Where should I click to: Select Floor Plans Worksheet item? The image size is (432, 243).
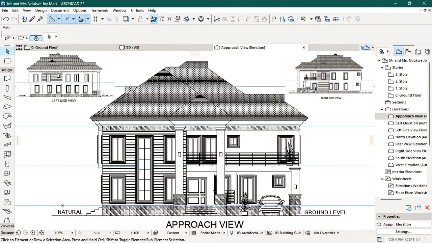pyautogui.click(x=408, y=193)
